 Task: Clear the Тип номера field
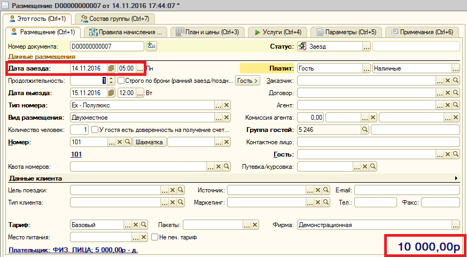coord(227,105)
